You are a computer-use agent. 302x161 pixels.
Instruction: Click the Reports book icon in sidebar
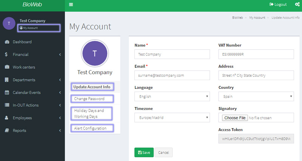click(7, 131)
